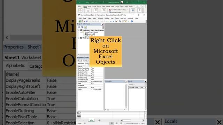Click the Copy icon in the VBA toolbar
Image resolution: width=223 pixels, height=125 pixels.
pos(93,22)
